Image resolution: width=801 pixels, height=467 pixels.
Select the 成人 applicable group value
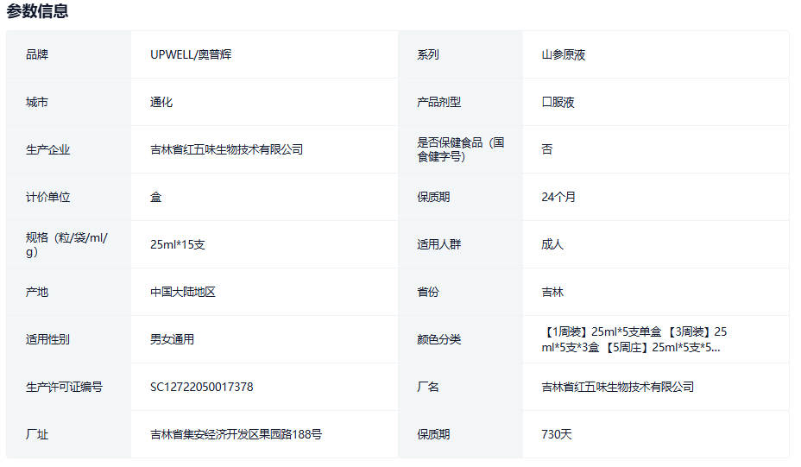tap(552, 244)
